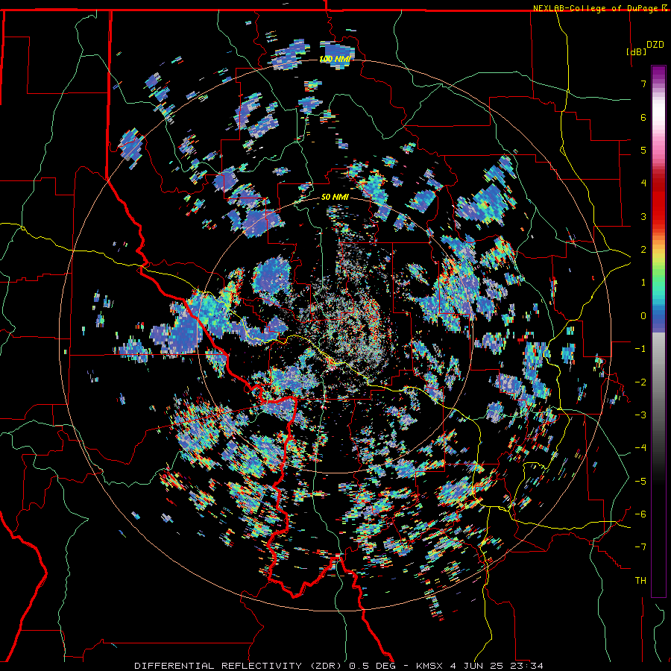
Task: Click the 5 value on color scale
Action: 643,150
